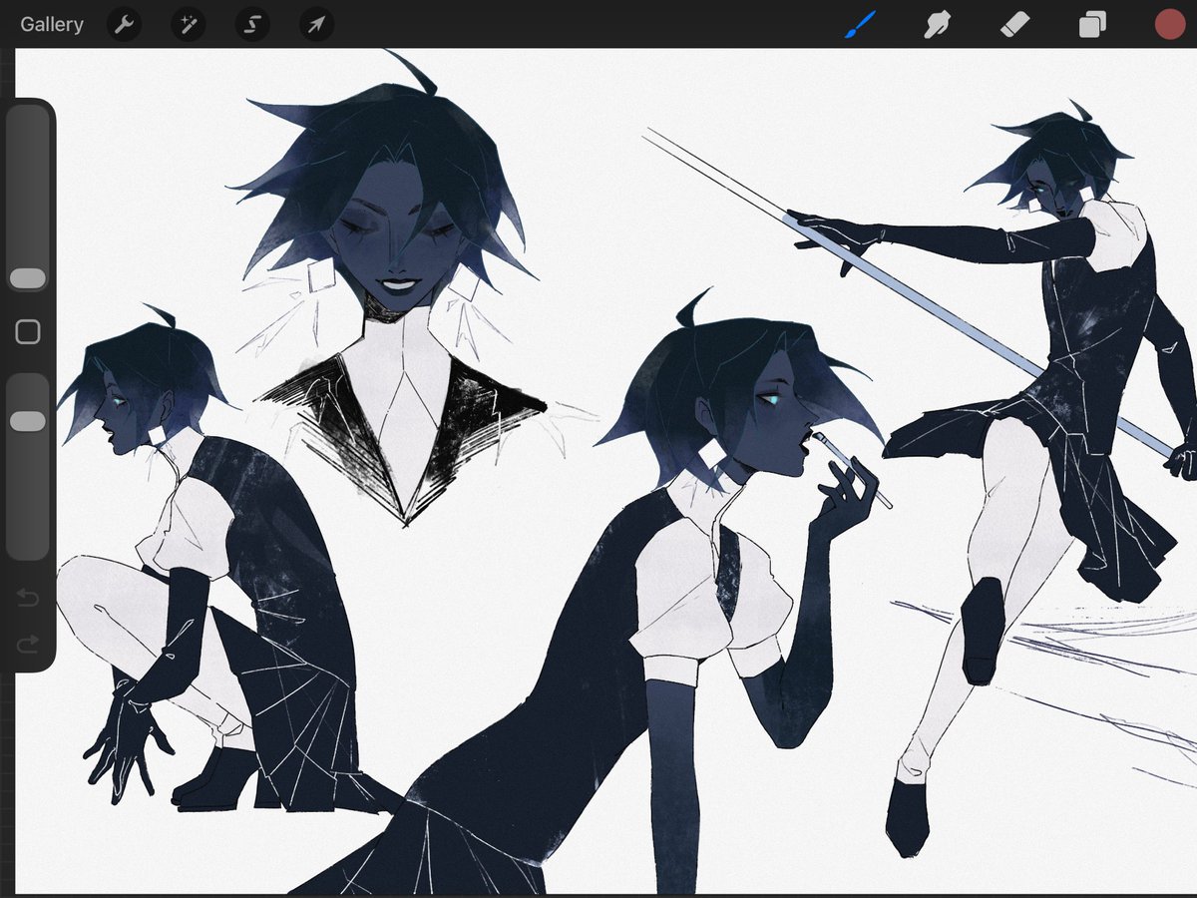
Task: Activate the Selection tool
Action: point(251,24)
